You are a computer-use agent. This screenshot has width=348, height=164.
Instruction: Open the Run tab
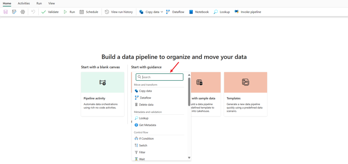point(39,3)
